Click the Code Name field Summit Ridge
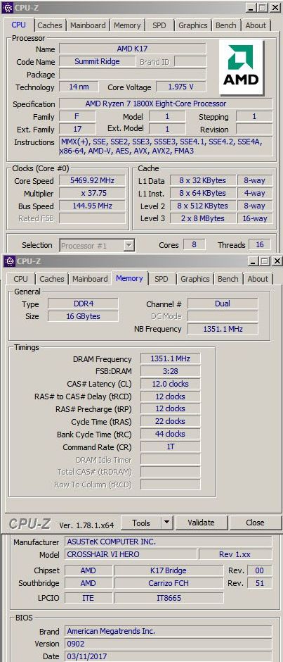The height and width of the screenshot is (662, 283). [98, 61]
